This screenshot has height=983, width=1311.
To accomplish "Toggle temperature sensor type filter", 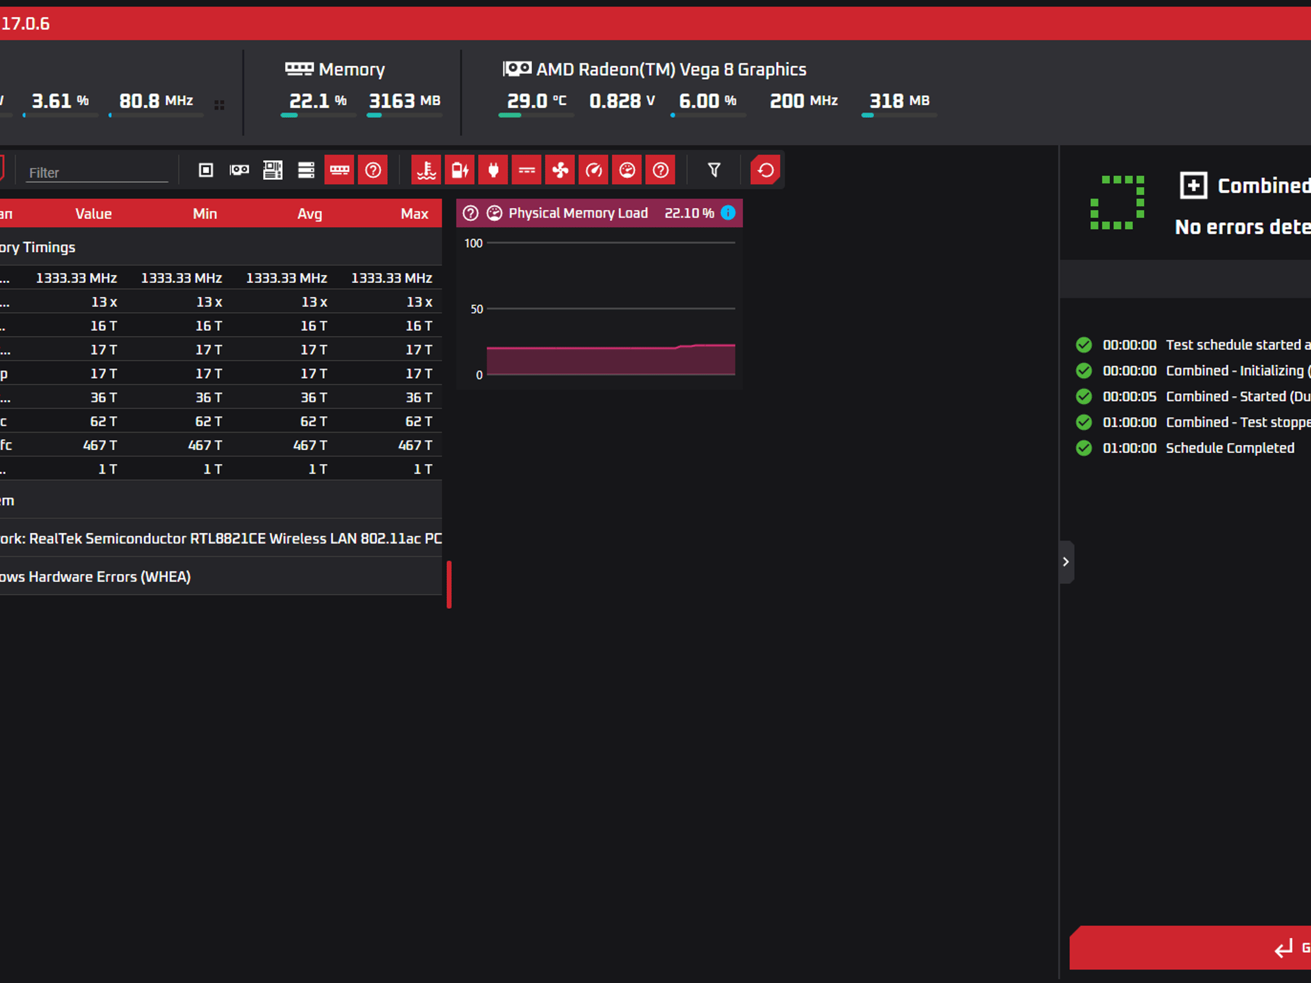I will [x=426, y=170].
